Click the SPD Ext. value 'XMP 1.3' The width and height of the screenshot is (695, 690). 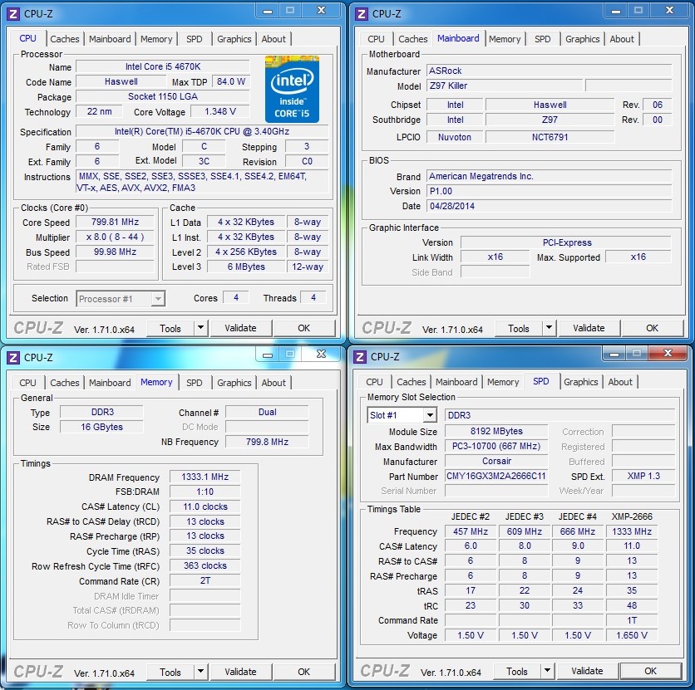(x=643, y=477)
